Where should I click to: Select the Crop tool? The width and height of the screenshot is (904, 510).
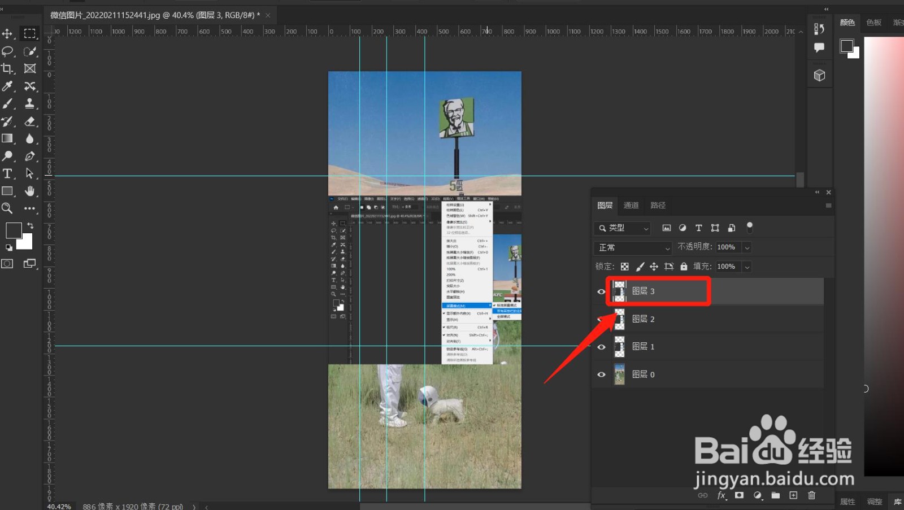click(7, 69)
